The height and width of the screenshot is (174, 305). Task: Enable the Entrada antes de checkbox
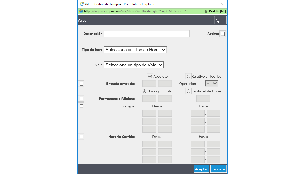point(81,84)
